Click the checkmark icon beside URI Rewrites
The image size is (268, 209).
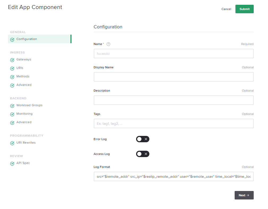tap(12, 143)
